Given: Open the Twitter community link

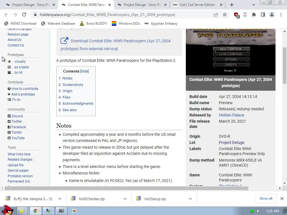Looking at the screenshot, I should [15, 121].
